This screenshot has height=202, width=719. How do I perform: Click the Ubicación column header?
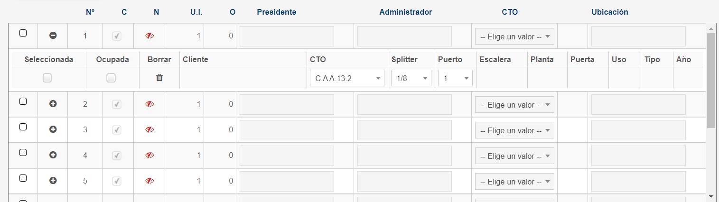(610, 12)
